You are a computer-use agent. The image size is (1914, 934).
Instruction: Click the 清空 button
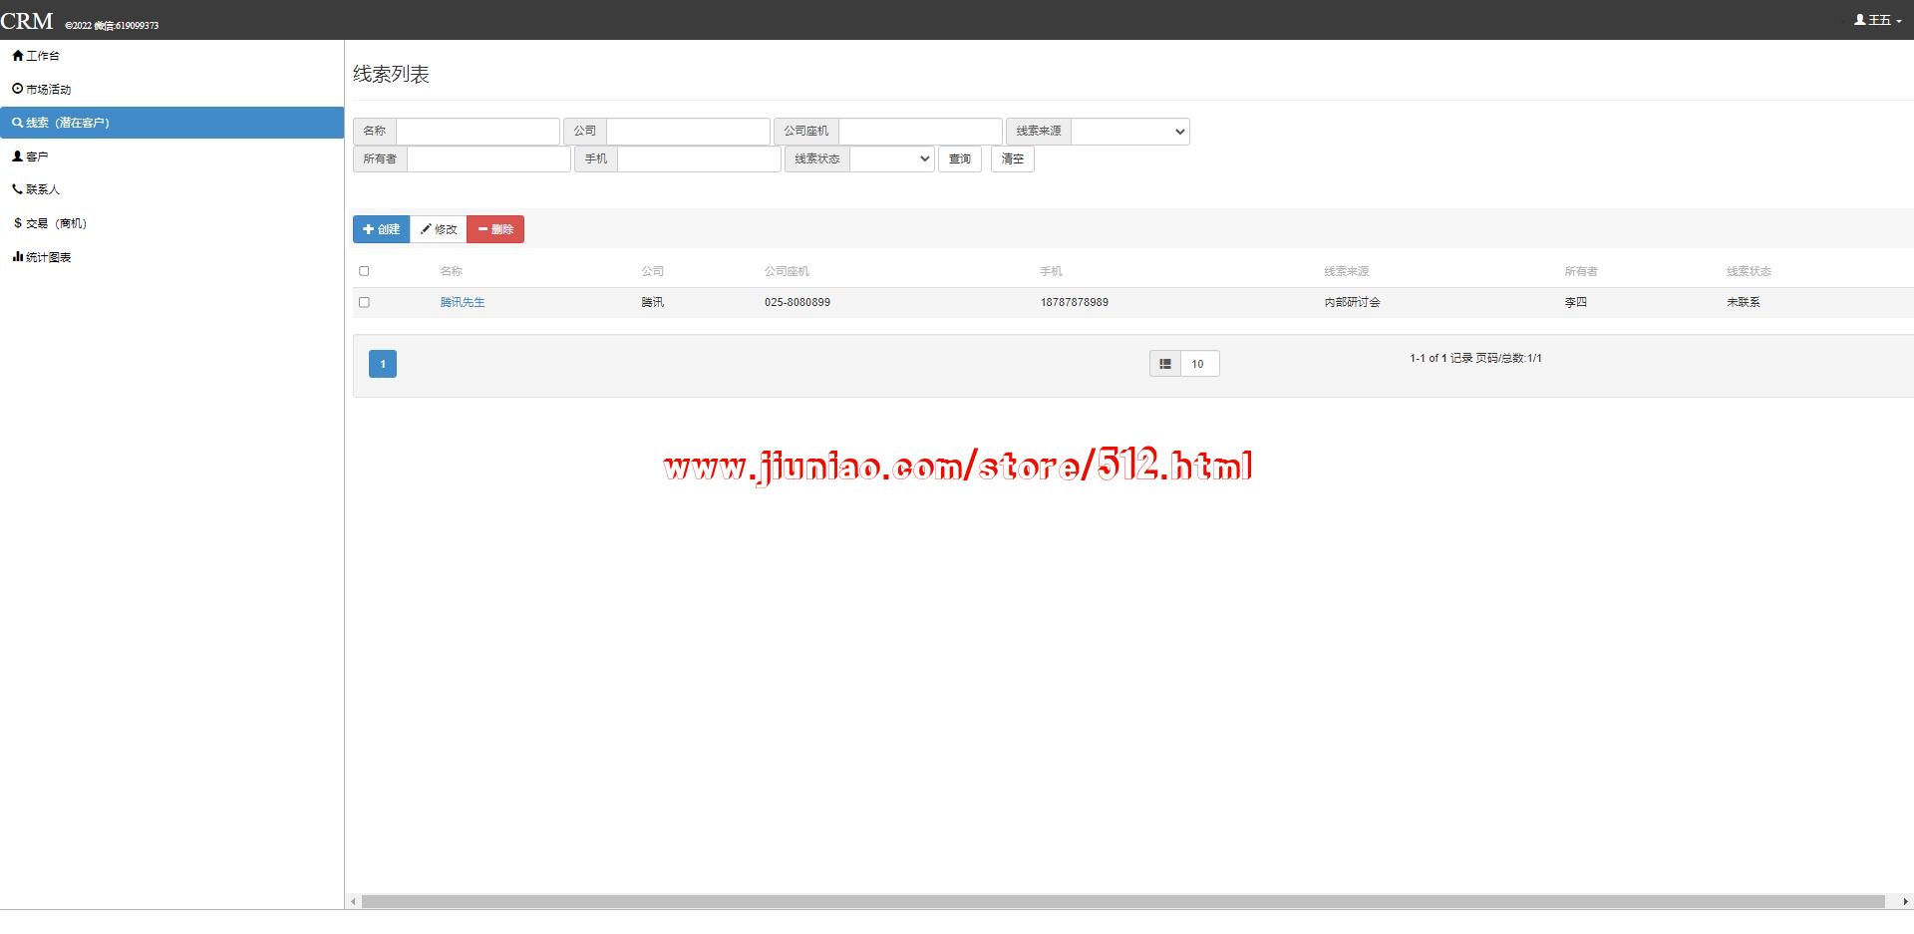(x=1013, y=159)
